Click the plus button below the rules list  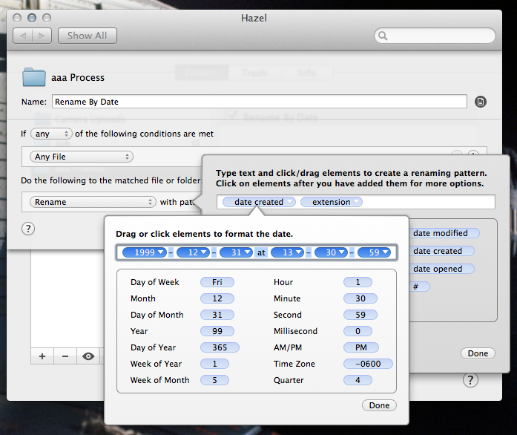(x=42, y=356)
